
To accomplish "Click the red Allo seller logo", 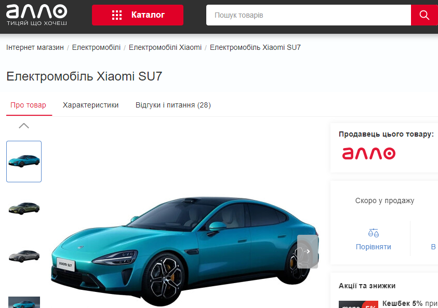I will pos(368,153).
